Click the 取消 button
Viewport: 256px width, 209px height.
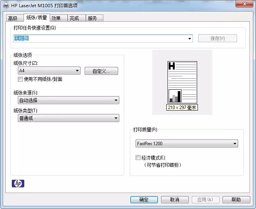[175, 200]
